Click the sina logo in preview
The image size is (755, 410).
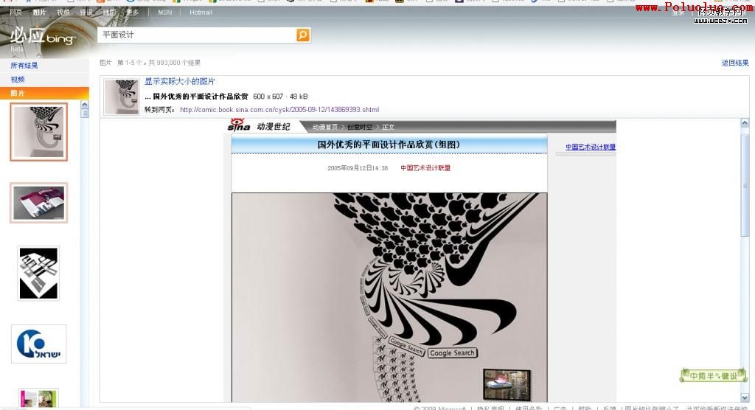239,126
